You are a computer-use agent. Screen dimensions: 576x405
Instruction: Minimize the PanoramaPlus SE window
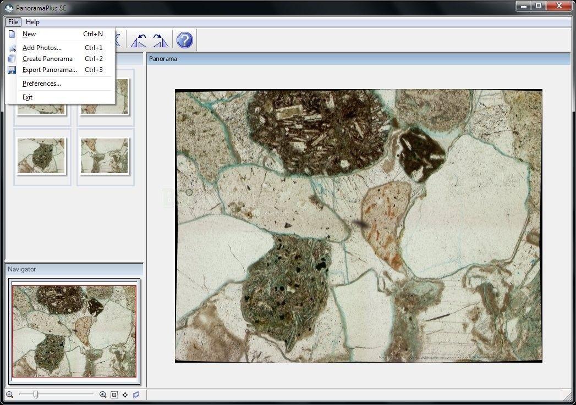pyautogui.click(x=524, y=6)
